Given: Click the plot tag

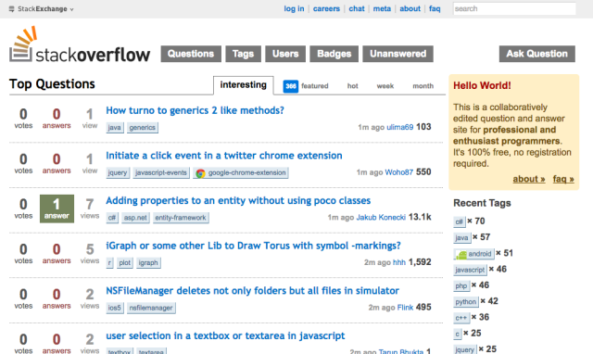Looking at the screenshot, I should point(124,262).
